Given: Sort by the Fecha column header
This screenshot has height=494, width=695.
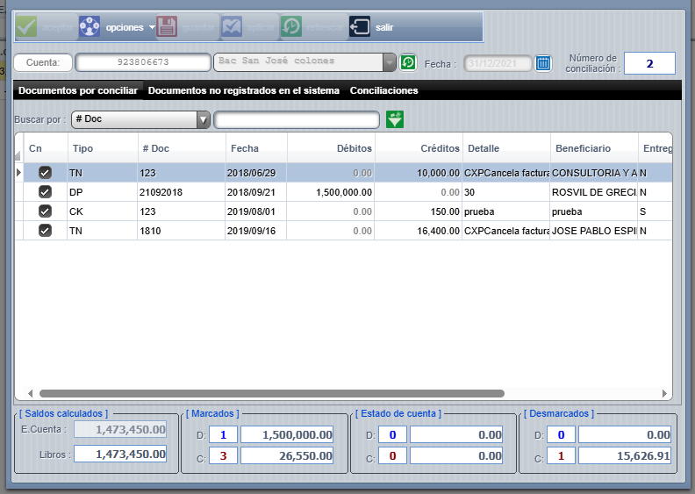Looking at the screenshot, I should [x=256, y=148].
